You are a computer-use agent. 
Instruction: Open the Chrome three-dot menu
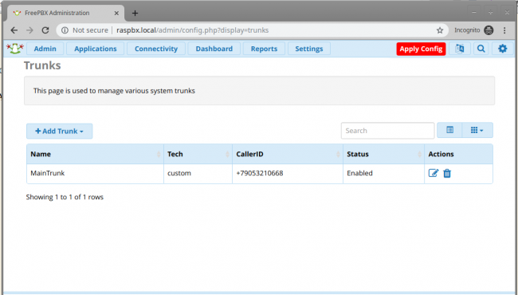pos(504,30)
